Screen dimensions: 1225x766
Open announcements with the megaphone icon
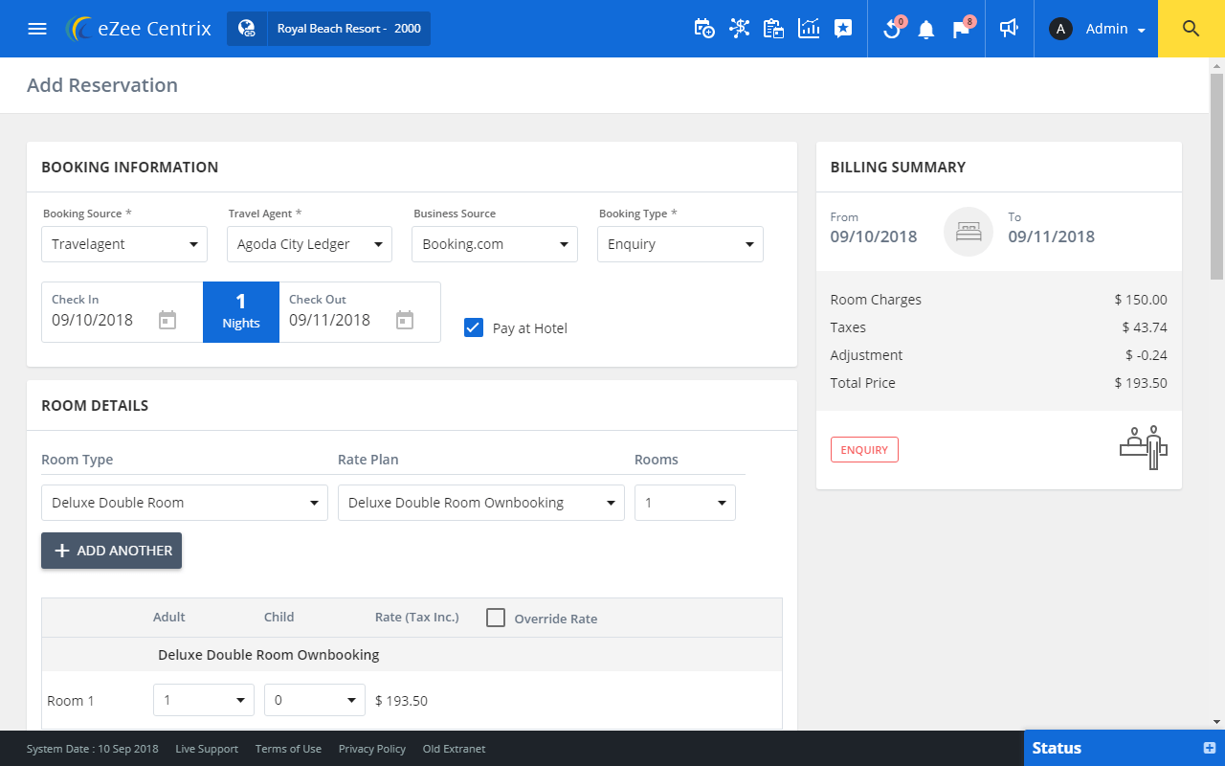(1009, 29)
